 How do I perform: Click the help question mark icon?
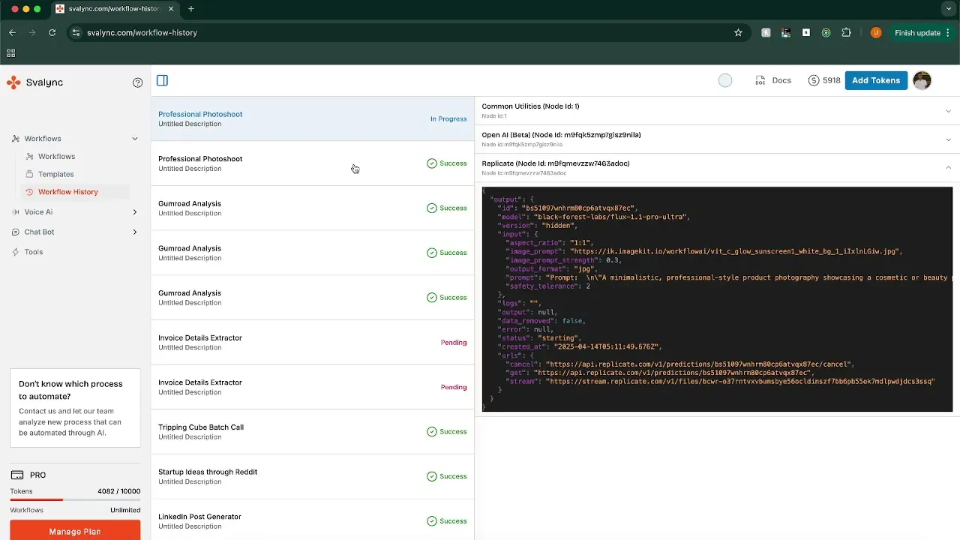(x=137, y=82)
